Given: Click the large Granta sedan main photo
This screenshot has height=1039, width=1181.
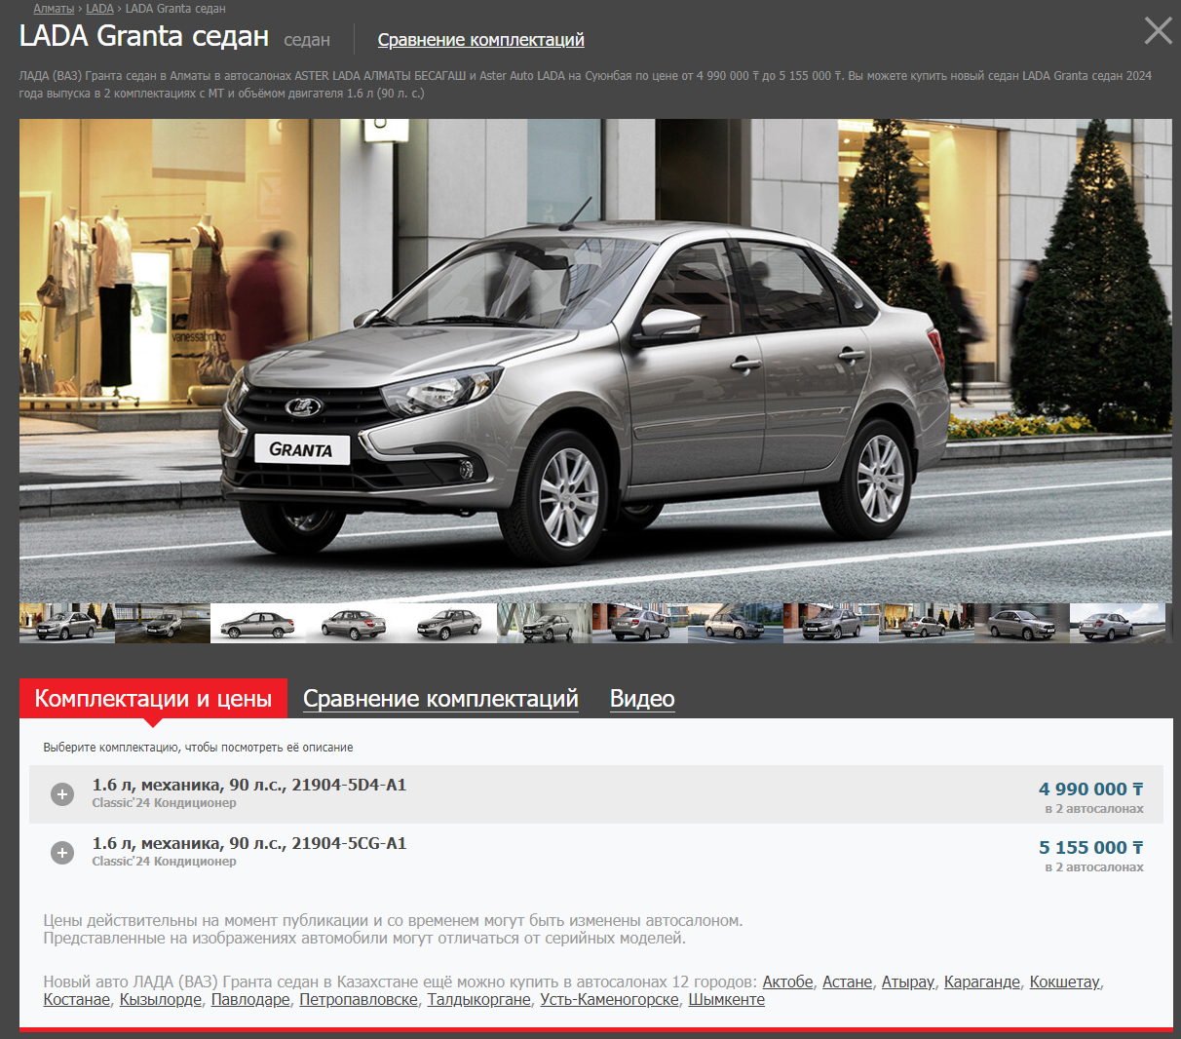Looking at the screenshot, I should pyautogui.click(x=595, y=361).
